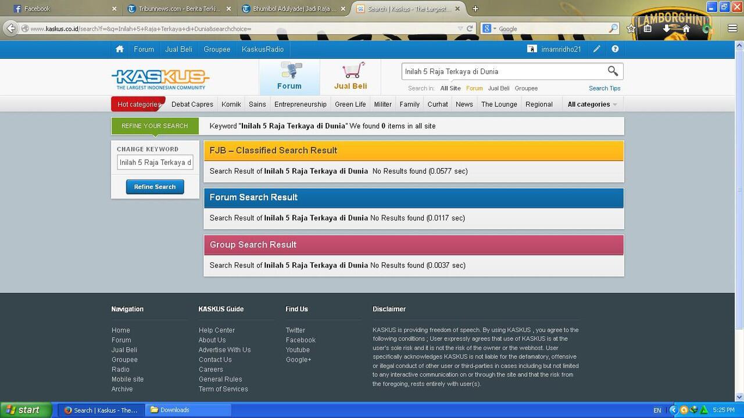This screenshot has height=418, width=744.
Task: Switch to Bhumibol Adulyadej Jadi Raja tab
Action: pos(294,9)
